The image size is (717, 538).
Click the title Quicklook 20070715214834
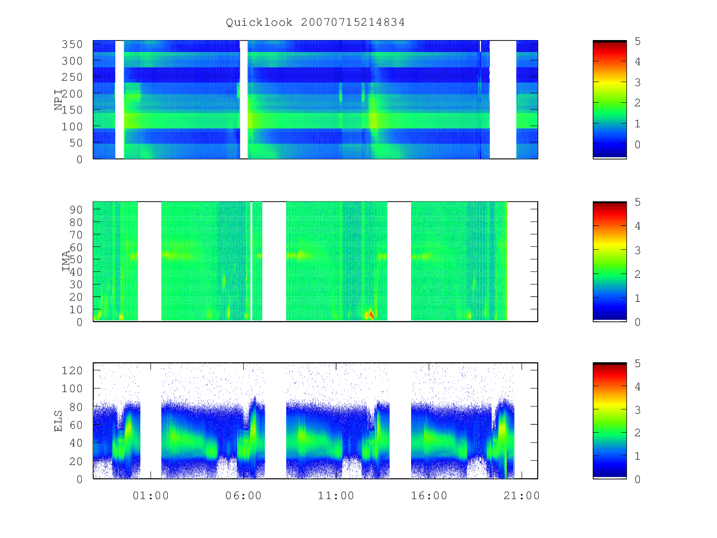[315, 23]
